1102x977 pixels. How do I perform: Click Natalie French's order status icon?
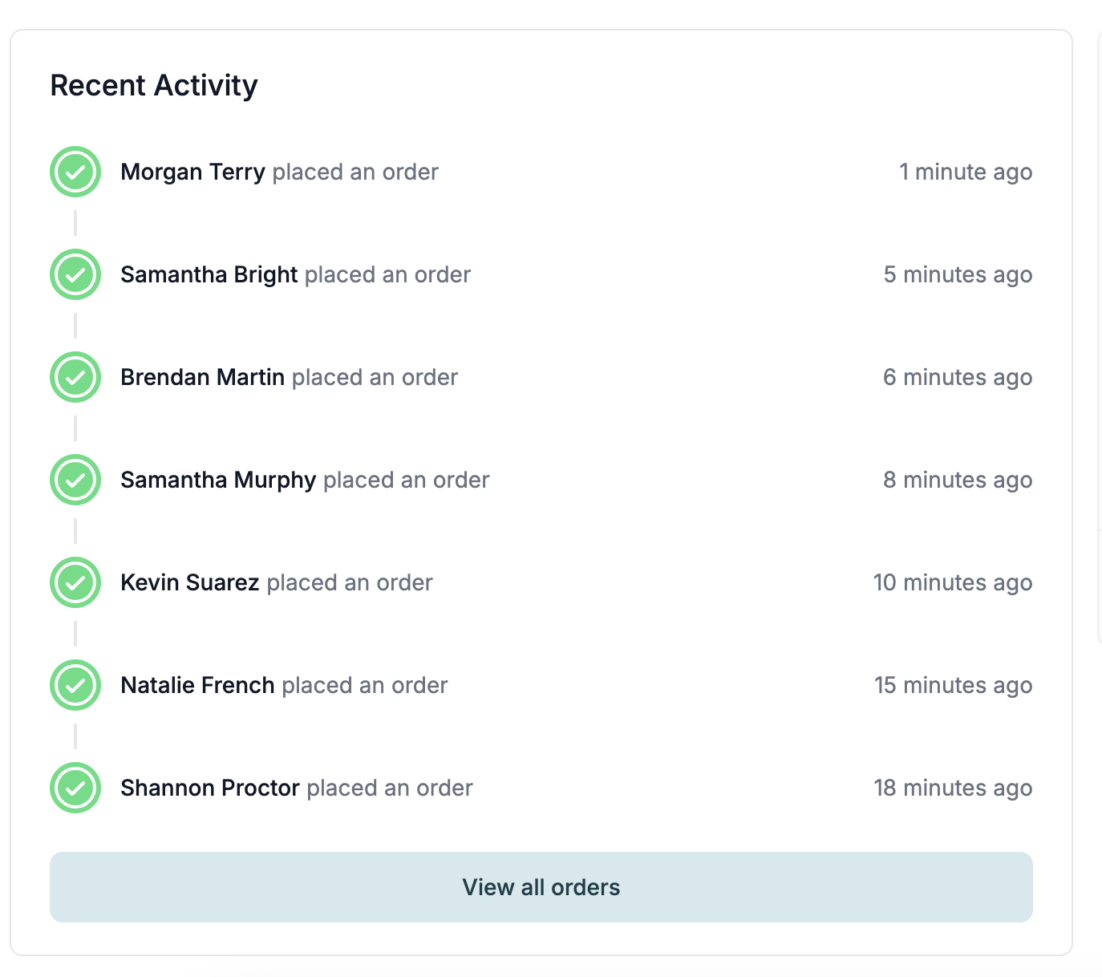(x=75, y=685)
